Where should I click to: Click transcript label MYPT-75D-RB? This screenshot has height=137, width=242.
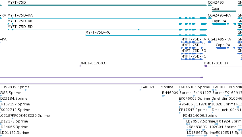pyautogui.click(x=20, y=21)
